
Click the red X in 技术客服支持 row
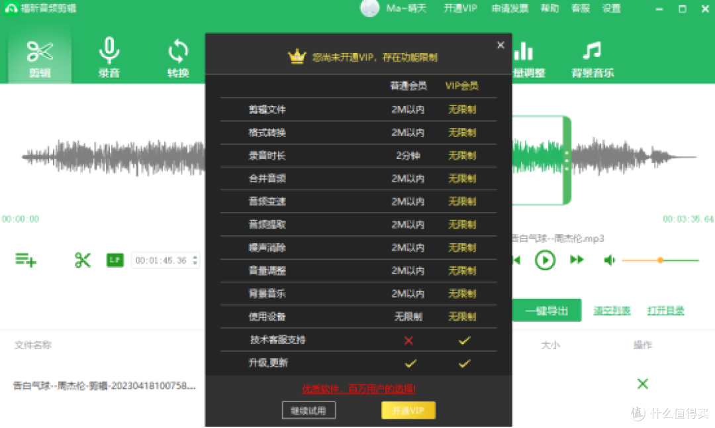tap(408, 341)
